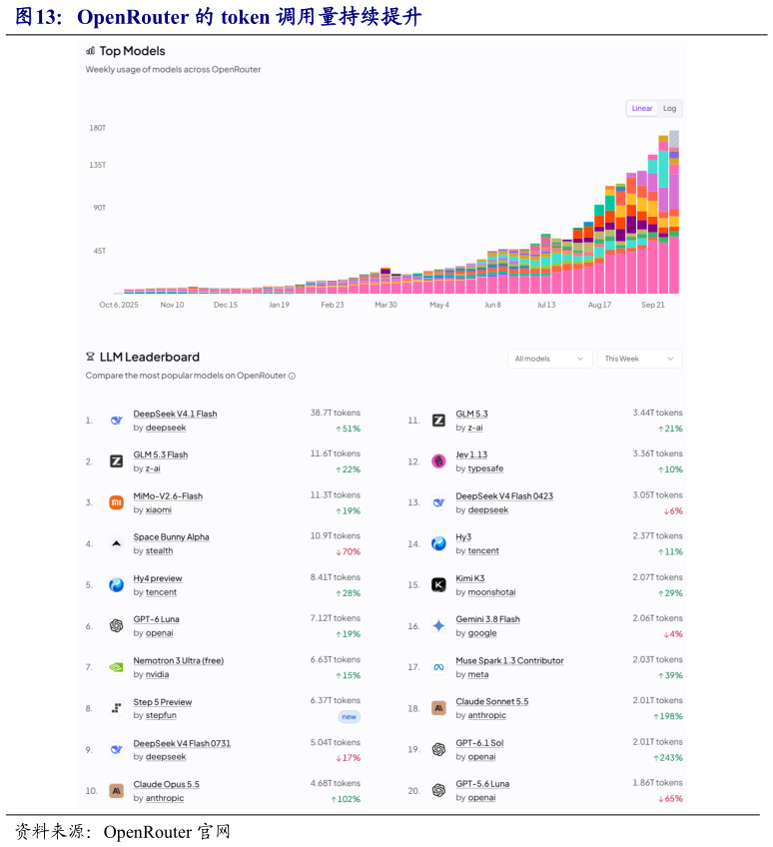The height and width of the screenshot is (847, 773).
Task: Click the GPT-5.6 Luna OpenAI logo
Action: coord(438,791)
